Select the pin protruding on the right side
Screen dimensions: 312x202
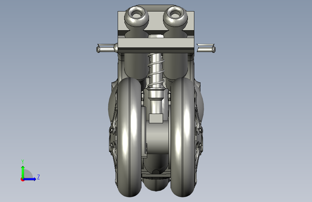click(x=206, y=48)
